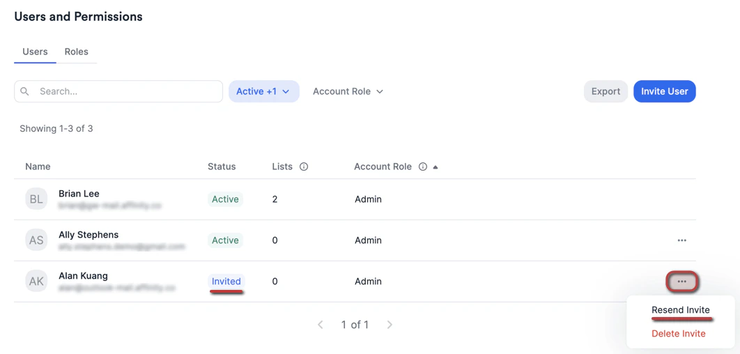Click Alan Kuang's Lists count of 0
This screenshot has width=740, height=354.
click(x=275, y=282)
